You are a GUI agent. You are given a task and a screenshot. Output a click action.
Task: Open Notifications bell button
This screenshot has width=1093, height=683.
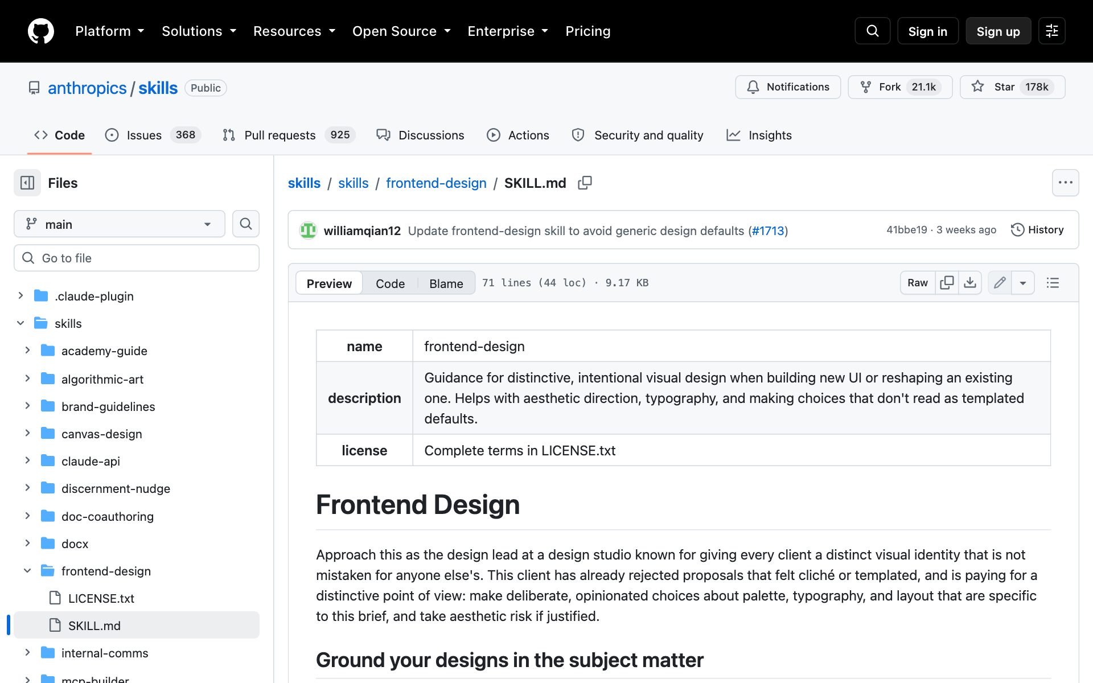coord(788,87)
